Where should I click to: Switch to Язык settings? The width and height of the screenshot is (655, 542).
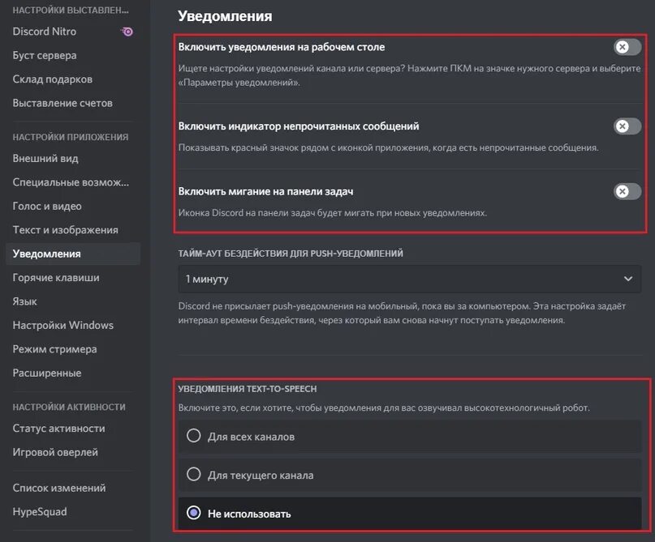25,301
